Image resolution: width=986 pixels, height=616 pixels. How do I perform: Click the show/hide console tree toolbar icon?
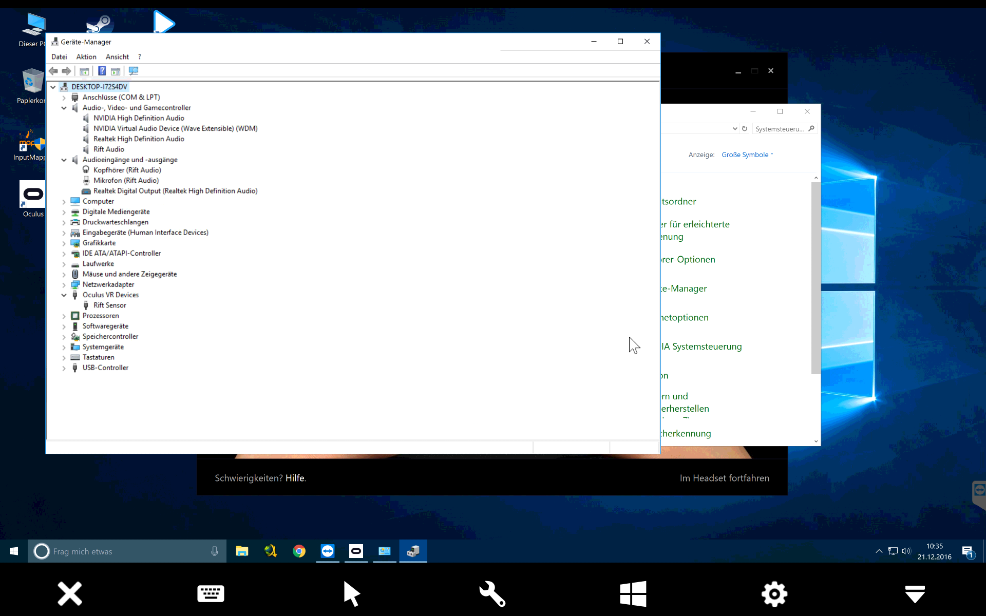click(x=84, y=71)
